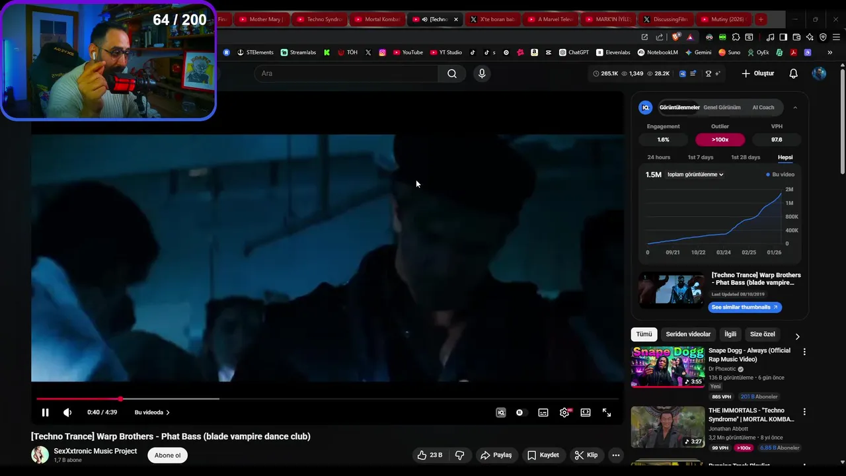Open THE IMMORTALS Techno Syndrome video title

(751, 415)
